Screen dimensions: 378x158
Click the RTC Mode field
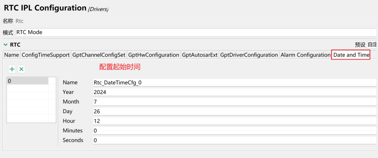click(x=196, y=33)
